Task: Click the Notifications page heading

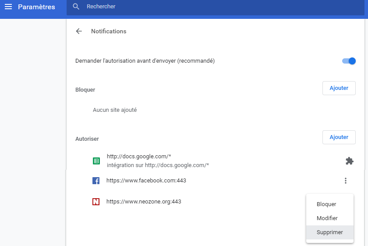Action: 109,31
